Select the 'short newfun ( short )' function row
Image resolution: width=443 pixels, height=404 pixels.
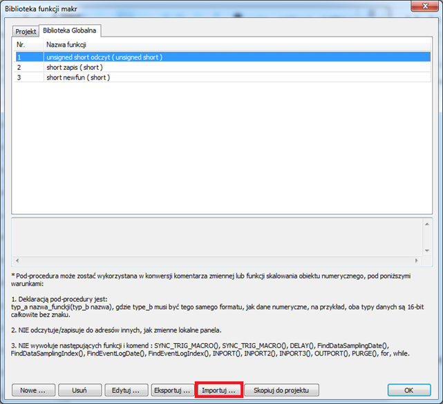click(x=223, y=77)
